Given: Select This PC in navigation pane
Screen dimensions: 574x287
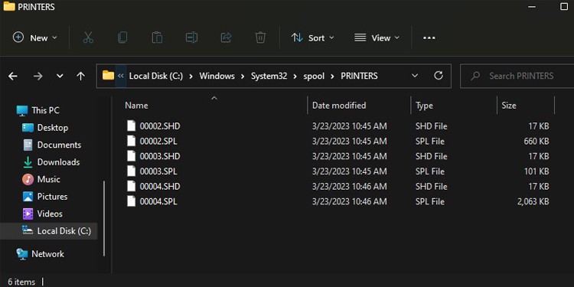Looking at the screenshot, I should (45, 110).
